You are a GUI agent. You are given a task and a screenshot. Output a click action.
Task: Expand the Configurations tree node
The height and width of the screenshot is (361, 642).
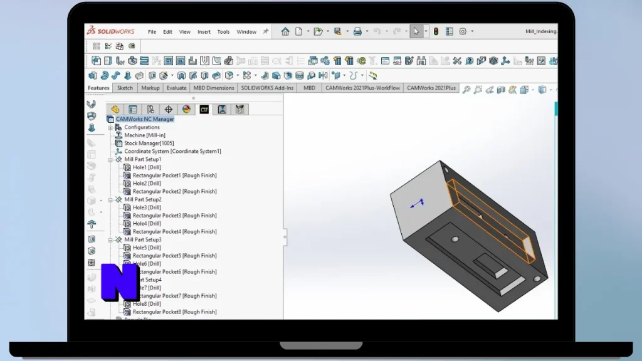pos(110,128)
